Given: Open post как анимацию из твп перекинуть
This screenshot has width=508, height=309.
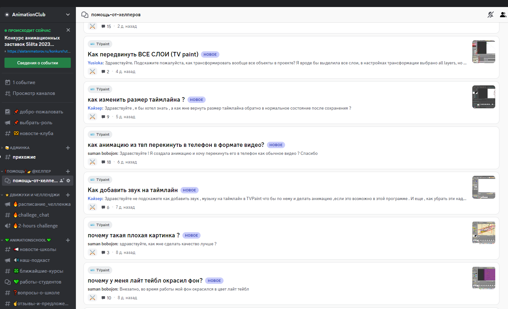Looking at the screenshot, I should 176,145.
